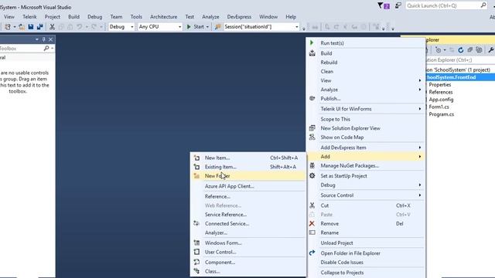The width and height of the screenshot is (495, 278).
Task: Open the Help menu
Action: pyautogui.click(x=291, y=17)
